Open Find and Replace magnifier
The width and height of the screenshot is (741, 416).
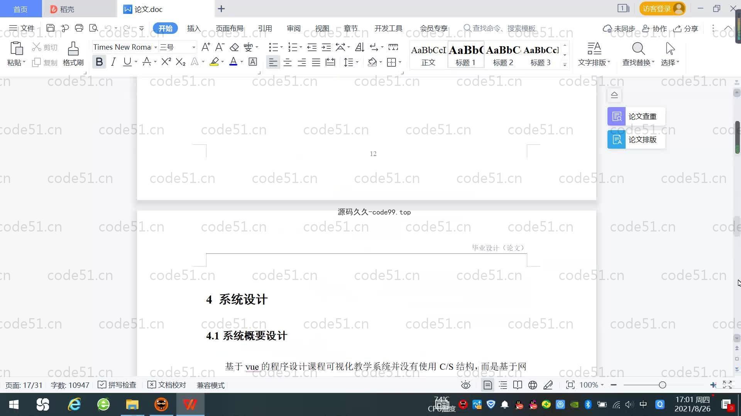coord(638,49)
